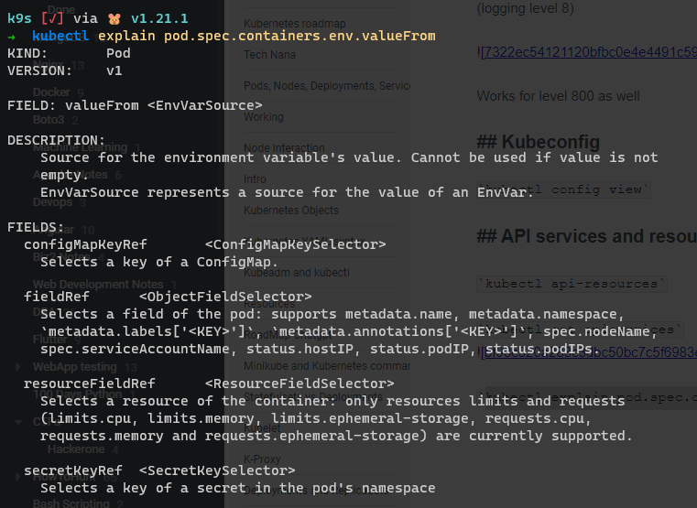Click the <SecretKeySelector> type text
The height and width of the screenshot is (508, 697).
click(x=217, y=470)
